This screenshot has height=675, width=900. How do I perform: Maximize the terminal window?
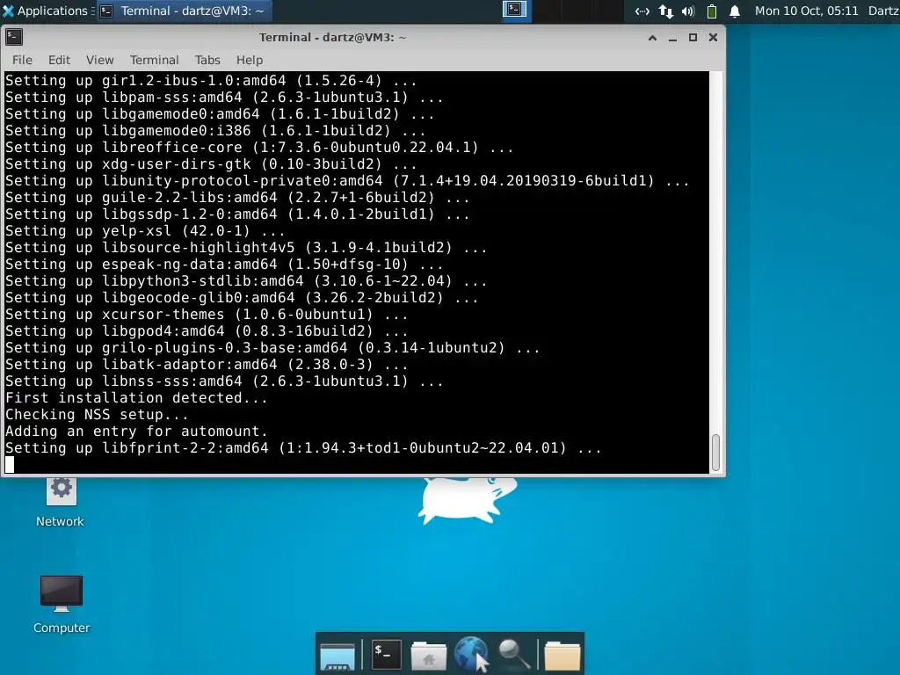(x=693, y=38)
